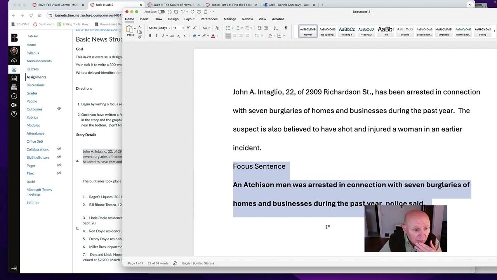This screenshot has width=497, height=280.
Task: Open Quizzes link in Canvas course menu
Action: [33, 69]
